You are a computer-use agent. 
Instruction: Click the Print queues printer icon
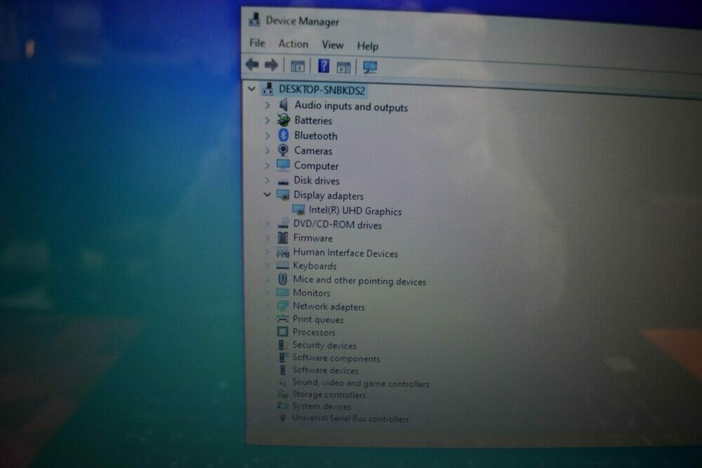click(x=282, y=319)
